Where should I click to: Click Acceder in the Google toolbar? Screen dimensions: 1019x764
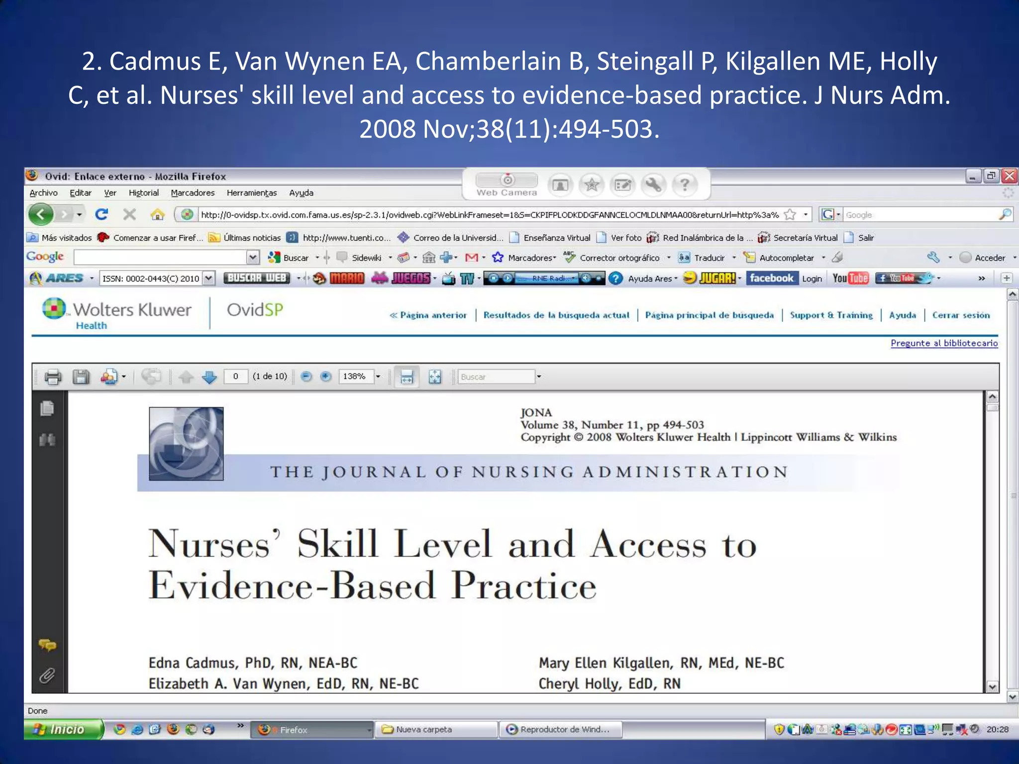click(983, 258)
